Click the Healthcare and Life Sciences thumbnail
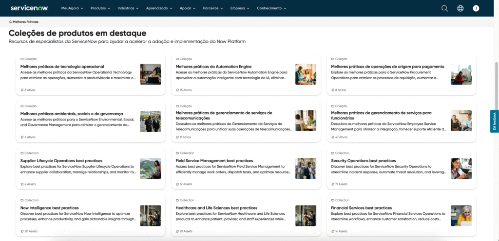Screen dimensions: 499x241 pos(306,216)
